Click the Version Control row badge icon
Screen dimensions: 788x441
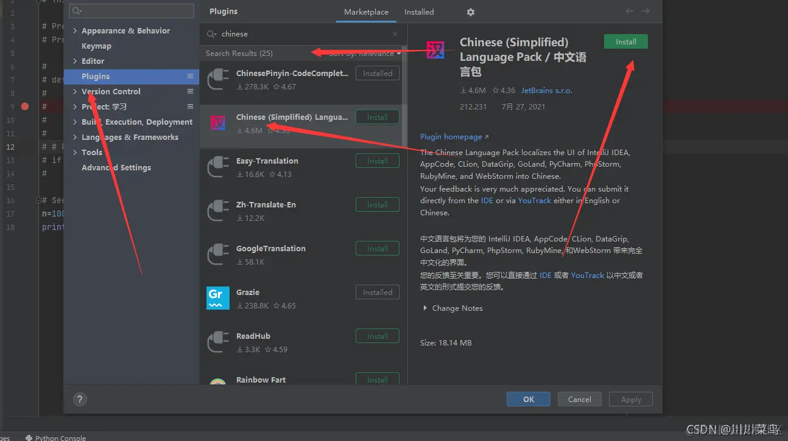pyautogui.click(x=190, y=91)
